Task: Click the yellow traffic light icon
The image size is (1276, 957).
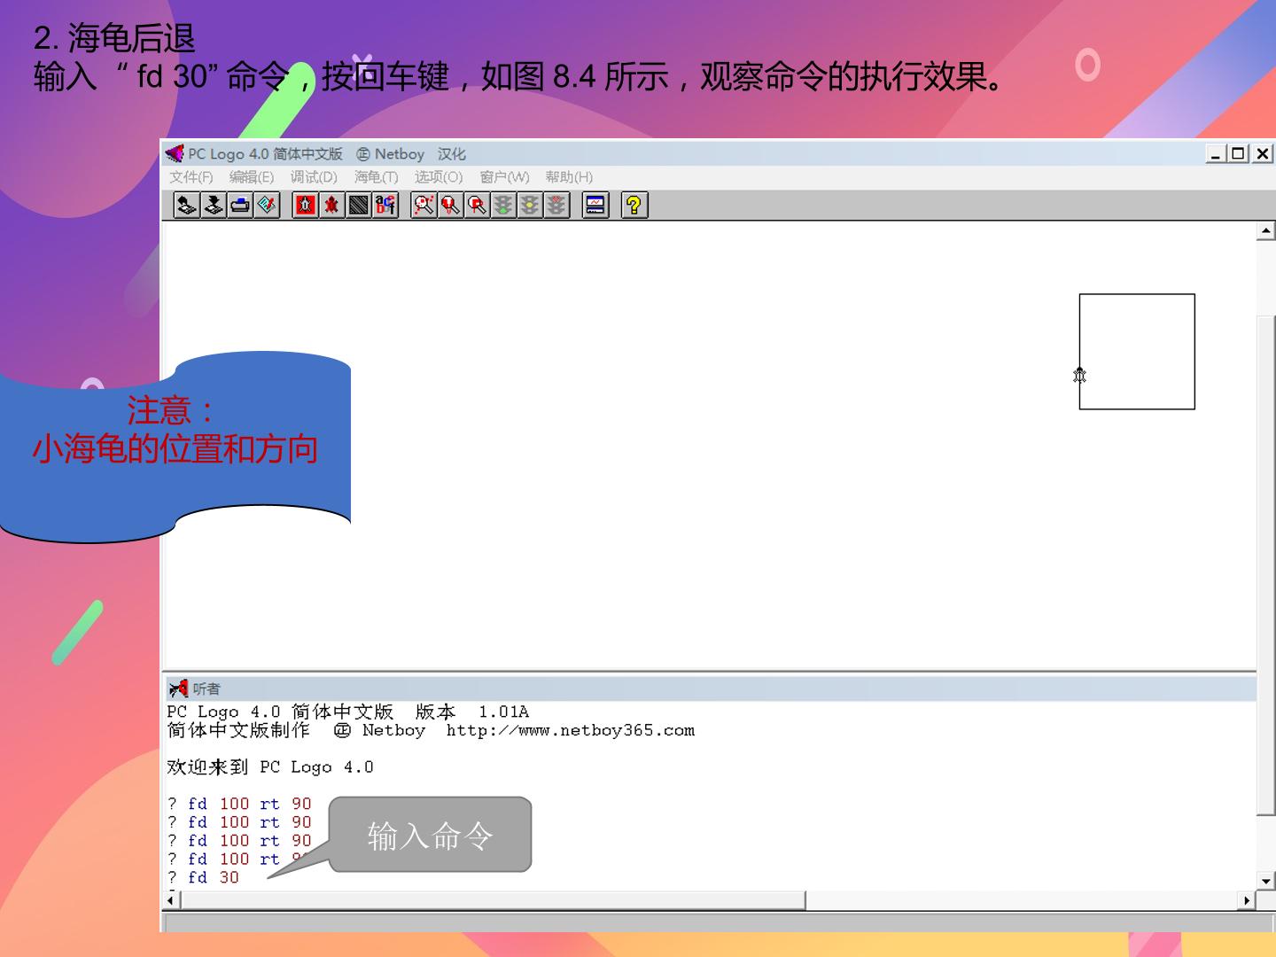Action: (x=530, y=206)
